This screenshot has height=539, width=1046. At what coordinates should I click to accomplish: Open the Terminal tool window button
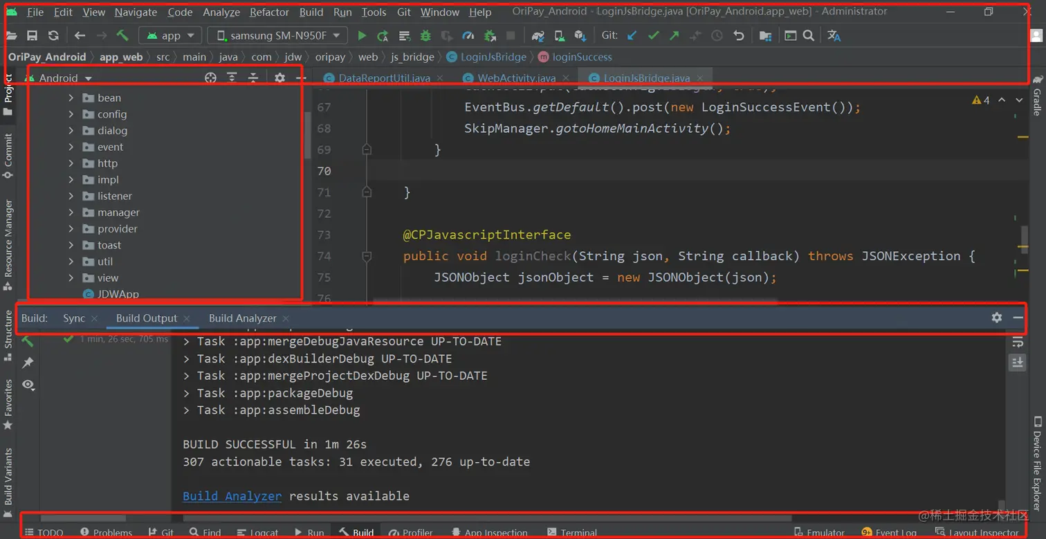572,532
